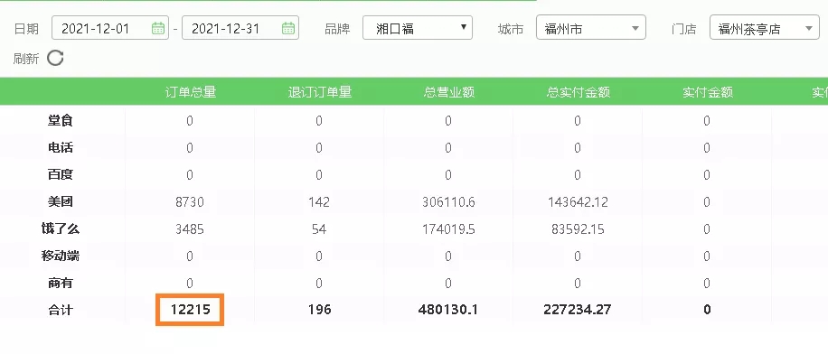Select the 美团 cancelled orders value 142
828x354 pixels.
coord(319,202)
